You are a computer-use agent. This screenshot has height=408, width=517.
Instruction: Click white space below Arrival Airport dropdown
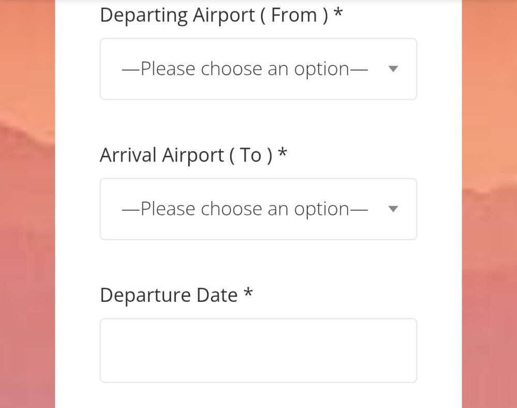click(258, 261)
